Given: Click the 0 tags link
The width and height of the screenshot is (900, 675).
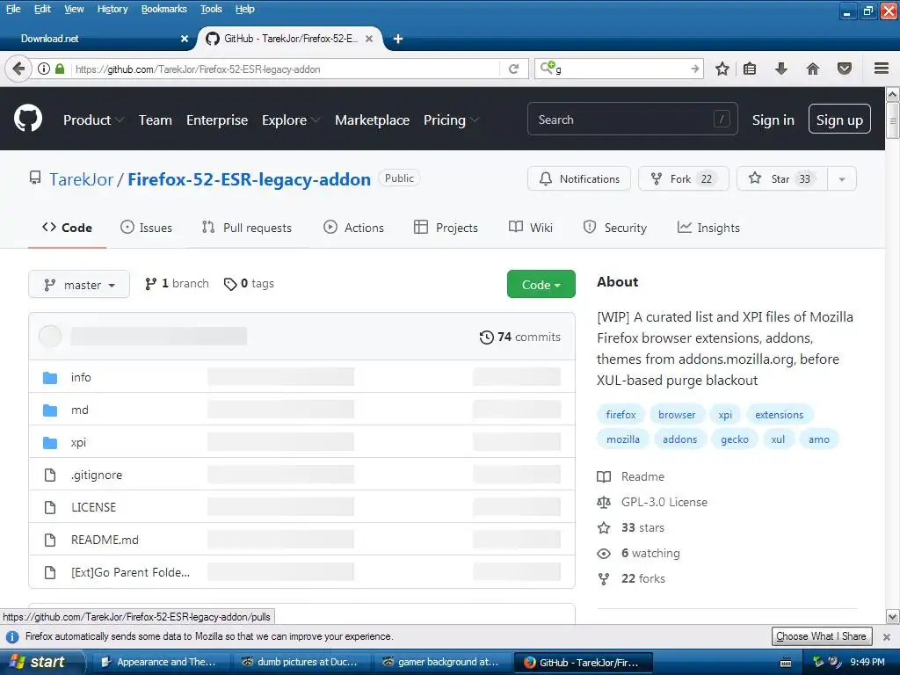Looking at the screenshot, I should [249, 284].
